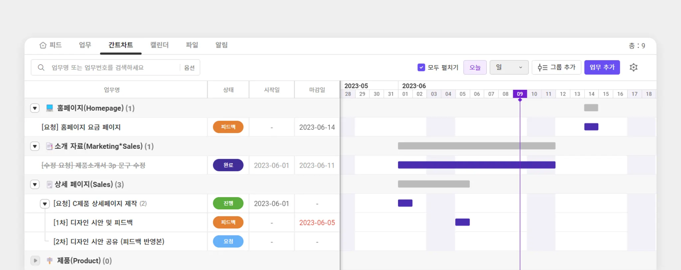Click the gray 홈페이지 group summary bar

click(x=591, y=108)
